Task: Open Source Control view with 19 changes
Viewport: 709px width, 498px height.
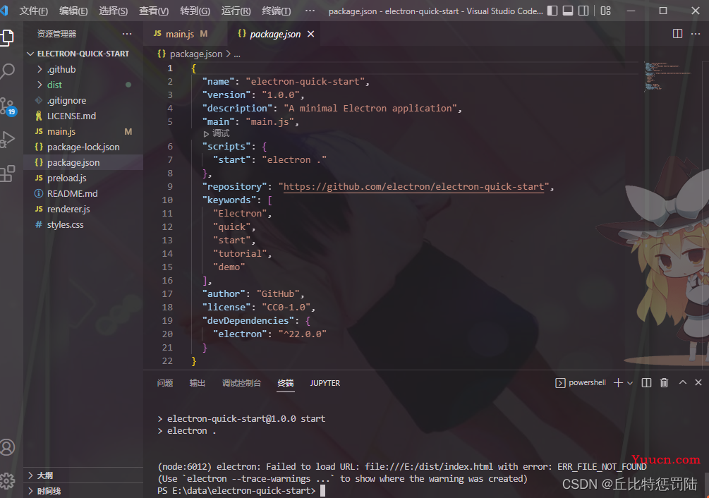Action: tap(8, 107)
